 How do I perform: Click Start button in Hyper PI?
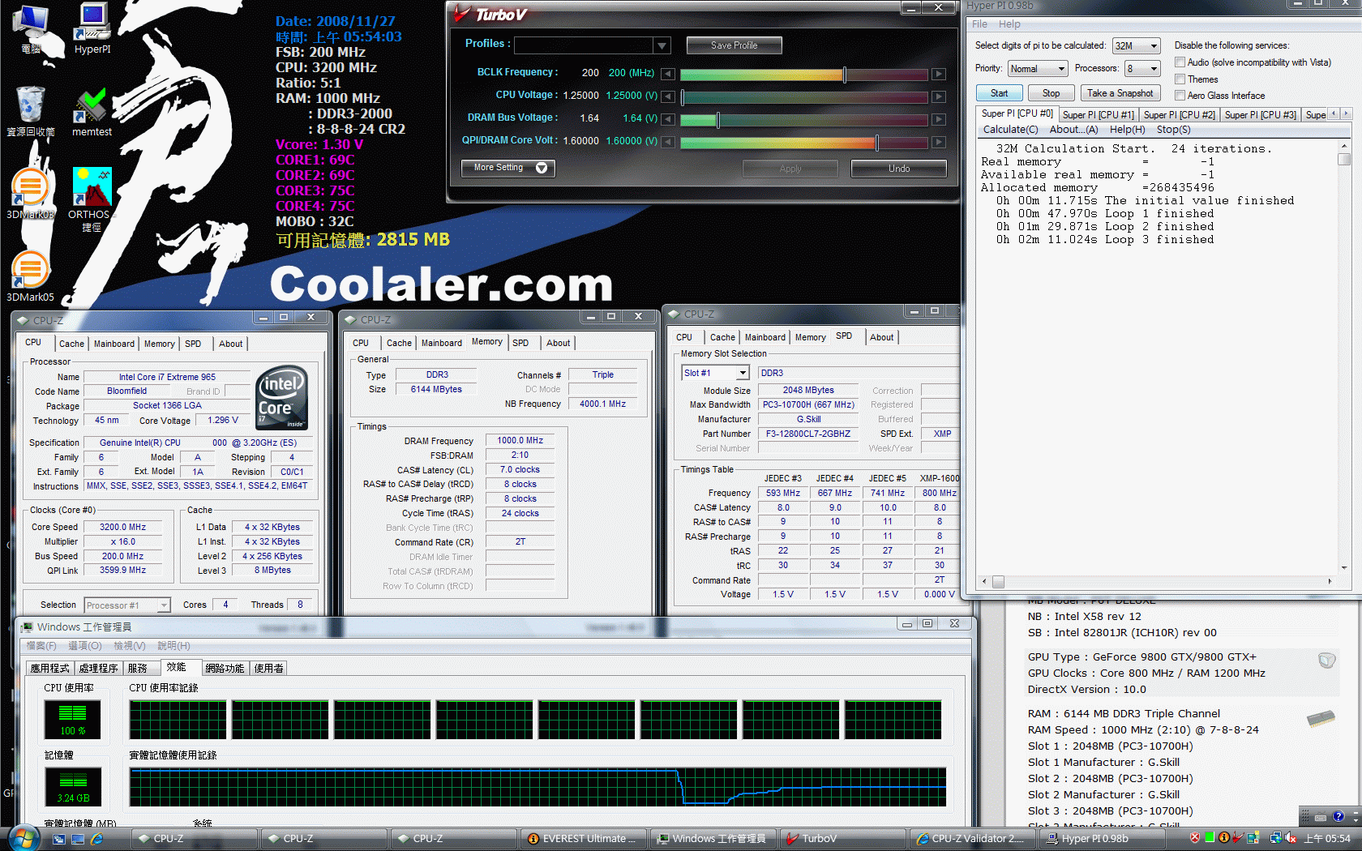(999, 93)
